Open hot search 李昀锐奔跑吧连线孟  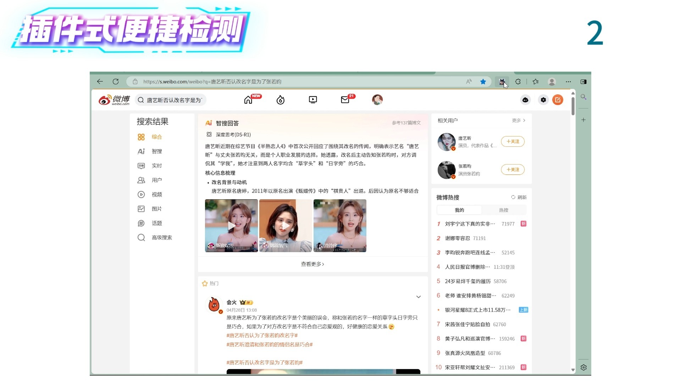tap(470, 252)
